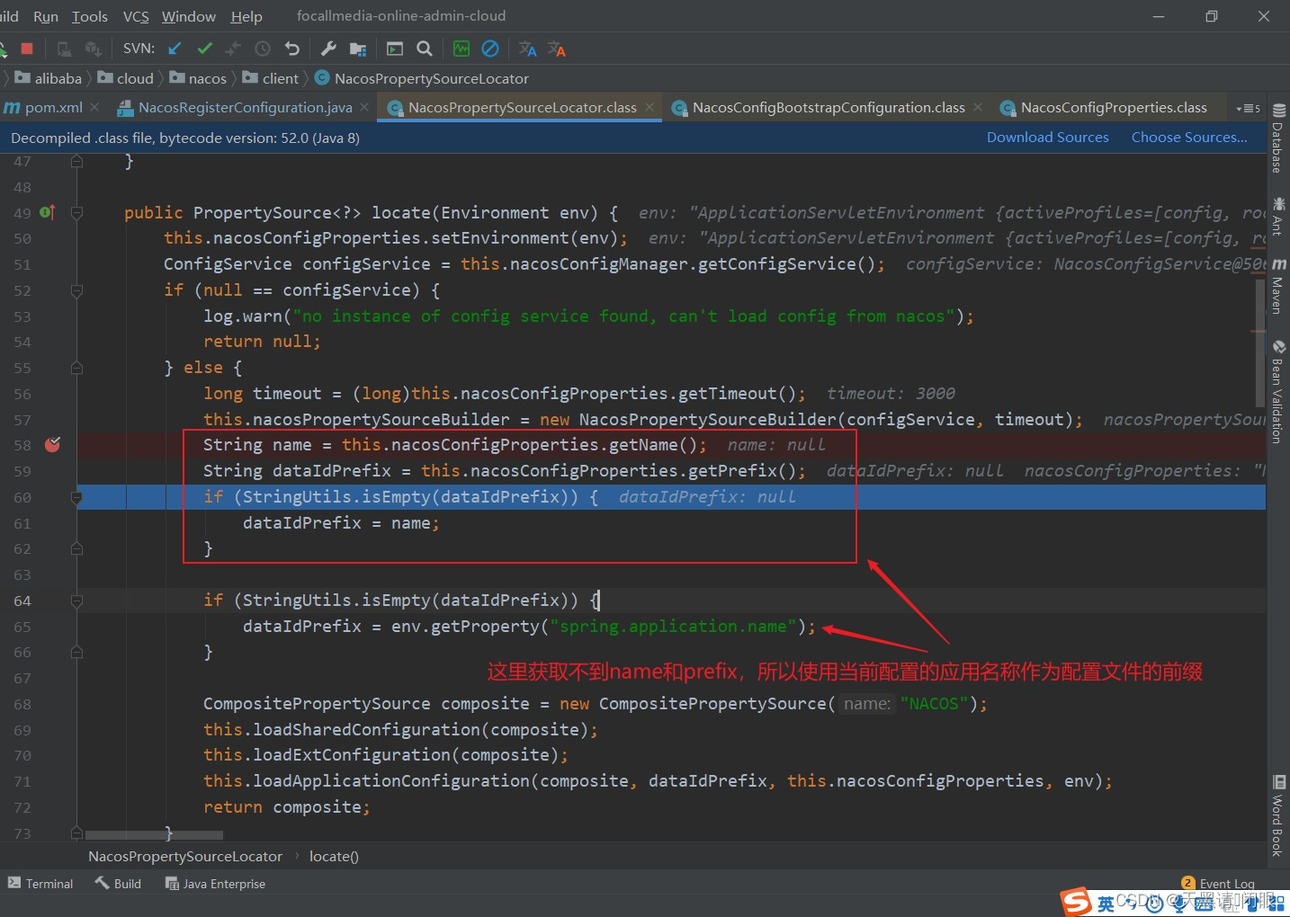Open the Database tool window
Viewport: 1290px width, 917px height.
[1278, 138]
